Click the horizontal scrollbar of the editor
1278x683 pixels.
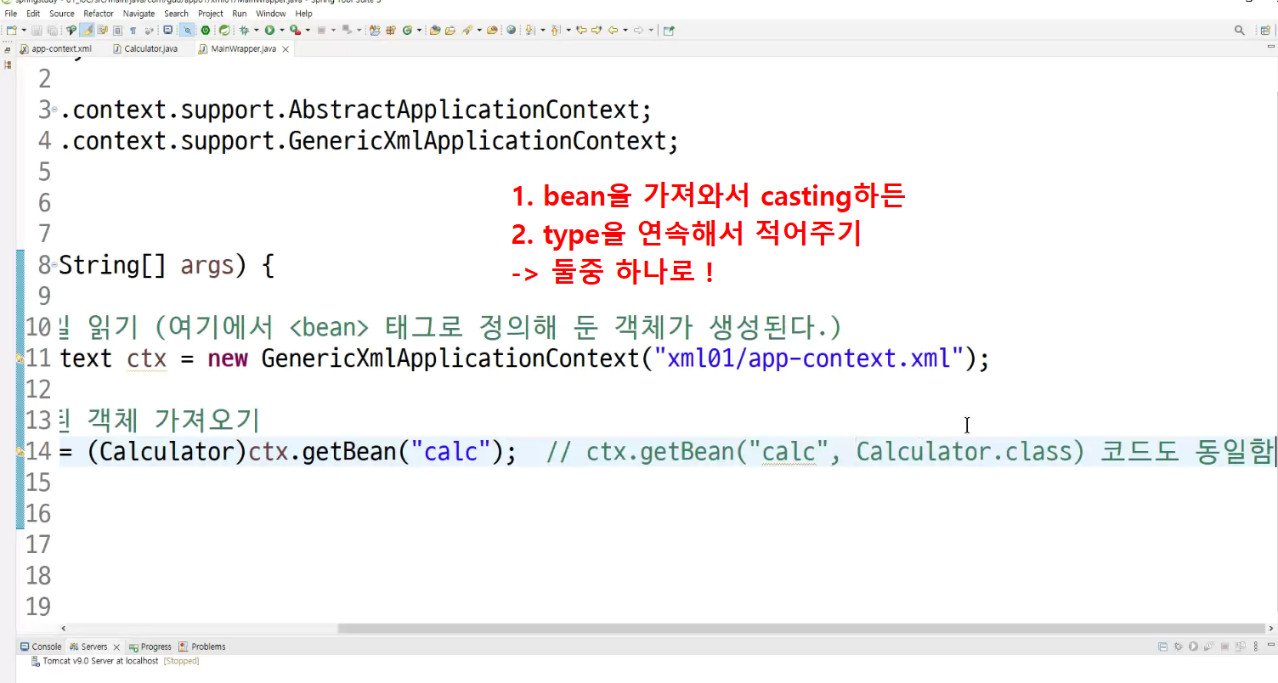click(x=803, y=629)
